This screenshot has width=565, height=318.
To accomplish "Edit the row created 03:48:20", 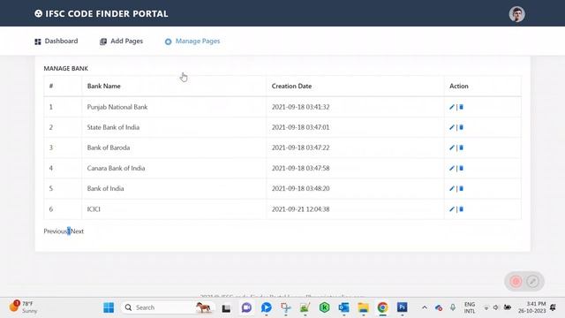I will point(451,188).
